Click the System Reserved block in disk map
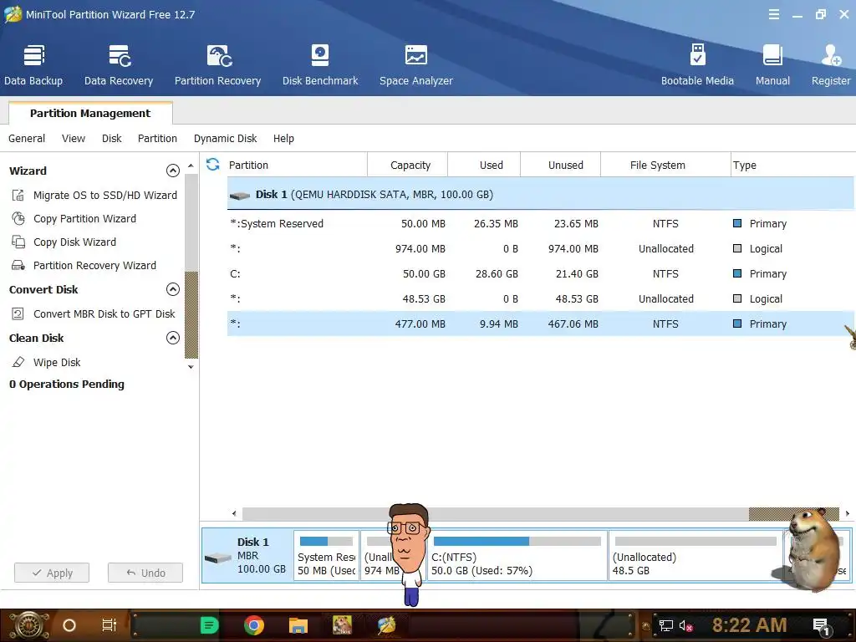Viewport: 856px width, 642px height. pyautogui.click(x=327, y=556)
